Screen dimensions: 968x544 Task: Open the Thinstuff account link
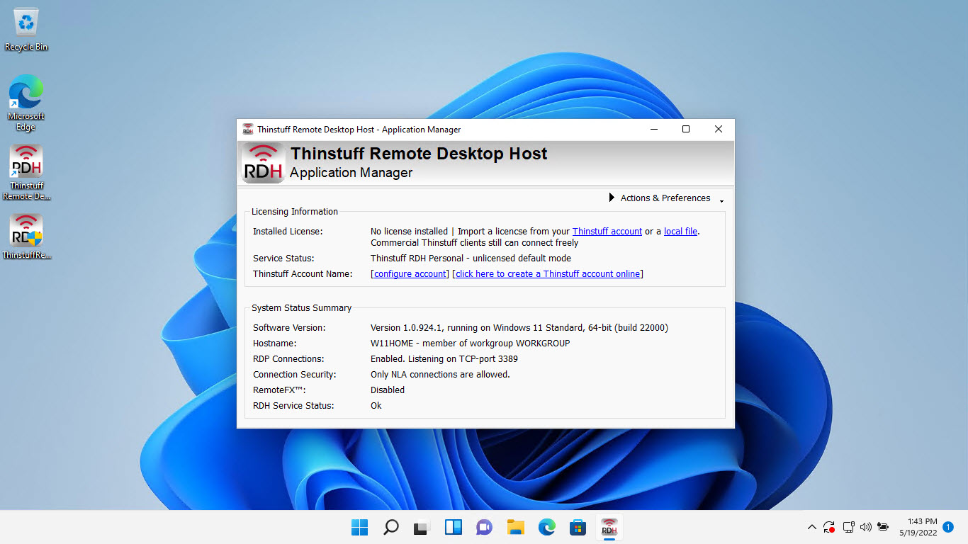tap(607, 231)
